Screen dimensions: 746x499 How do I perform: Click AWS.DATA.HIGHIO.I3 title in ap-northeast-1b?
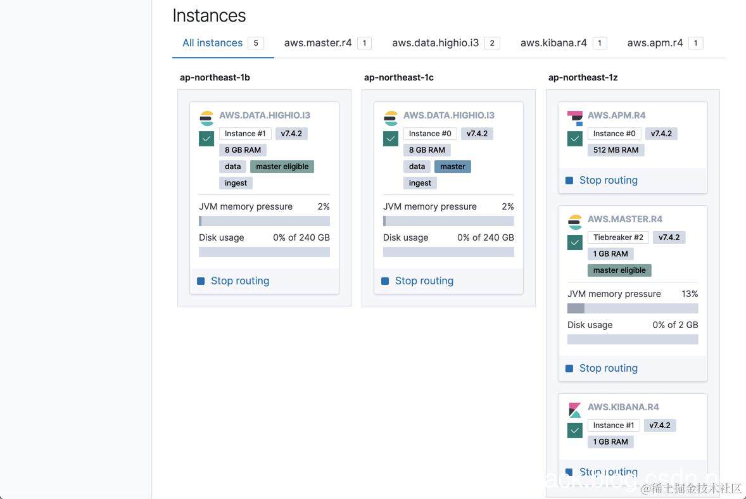click(x=265, y=115)
